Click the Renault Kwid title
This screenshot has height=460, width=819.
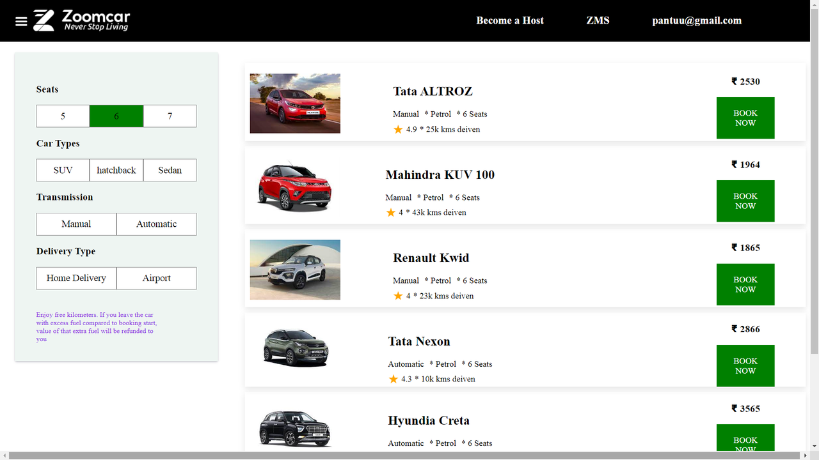click(x=431, y=258)
